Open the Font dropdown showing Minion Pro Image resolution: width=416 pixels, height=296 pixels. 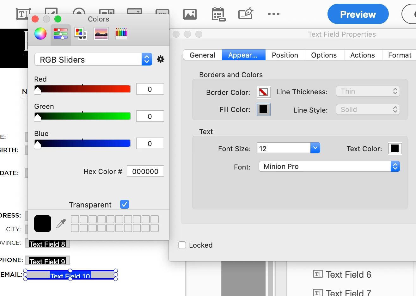tap(329, 166)
